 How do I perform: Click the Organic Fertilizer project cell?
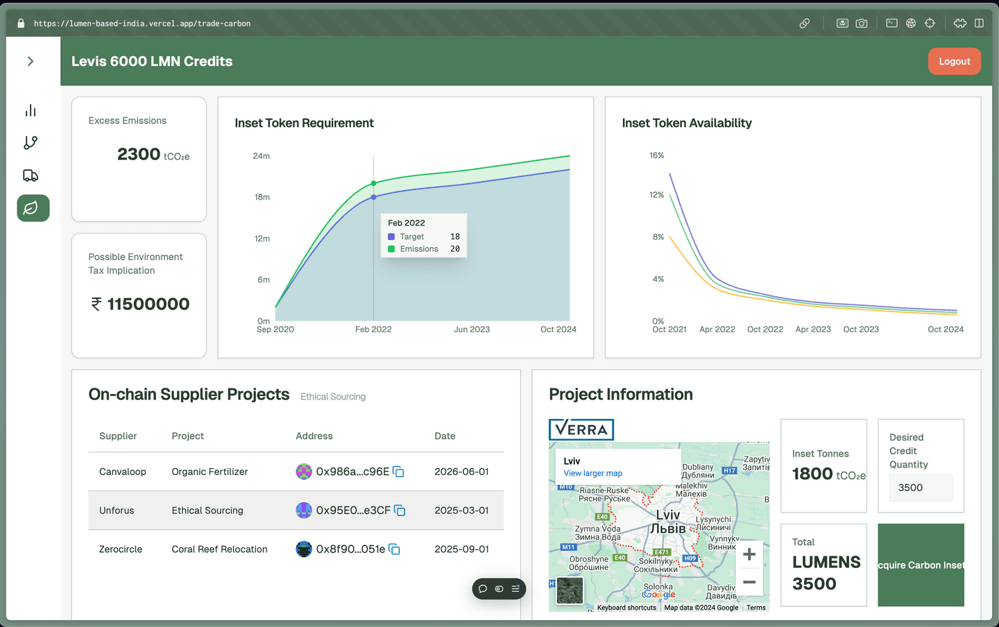pos(210,472)
